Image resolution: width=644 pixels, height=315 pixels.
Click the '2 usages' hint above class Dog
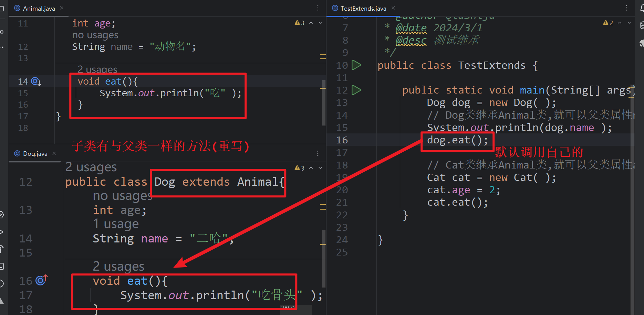[x=91, y=167]
